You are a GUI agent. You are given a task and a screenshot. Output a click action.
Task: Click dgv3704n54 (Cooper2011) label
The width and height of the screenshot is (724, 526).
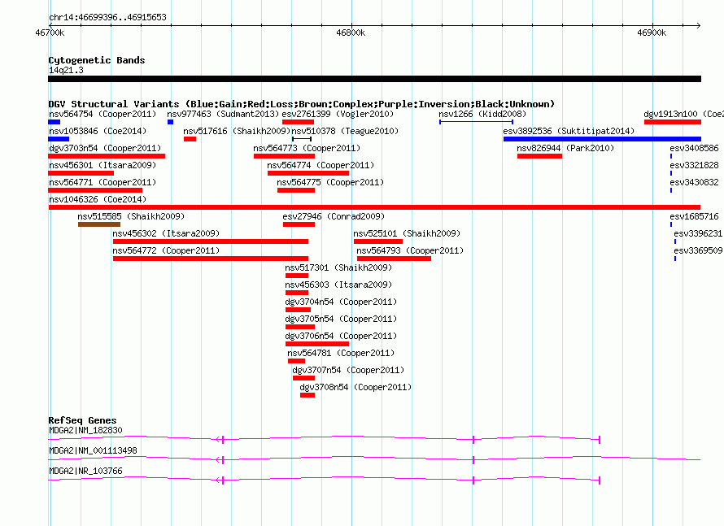tap(341, 302)
